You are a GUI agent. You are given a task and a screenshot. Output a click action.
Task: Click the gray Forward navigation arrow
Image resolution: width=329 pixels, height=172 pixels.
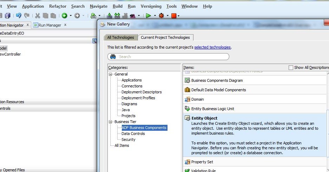coord(77,16)
